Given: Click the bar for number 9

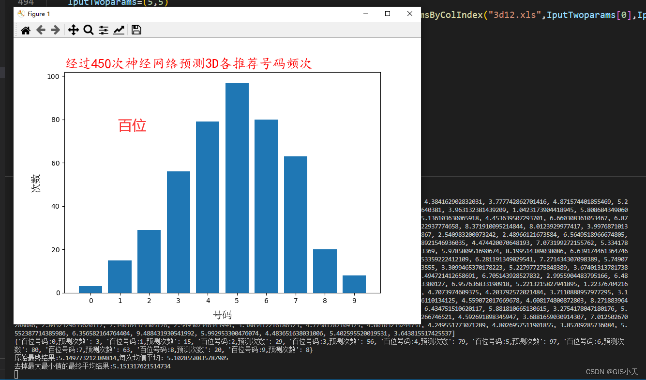Looking at the screenshot, I should pyautogui.click(x=354, y=284).
